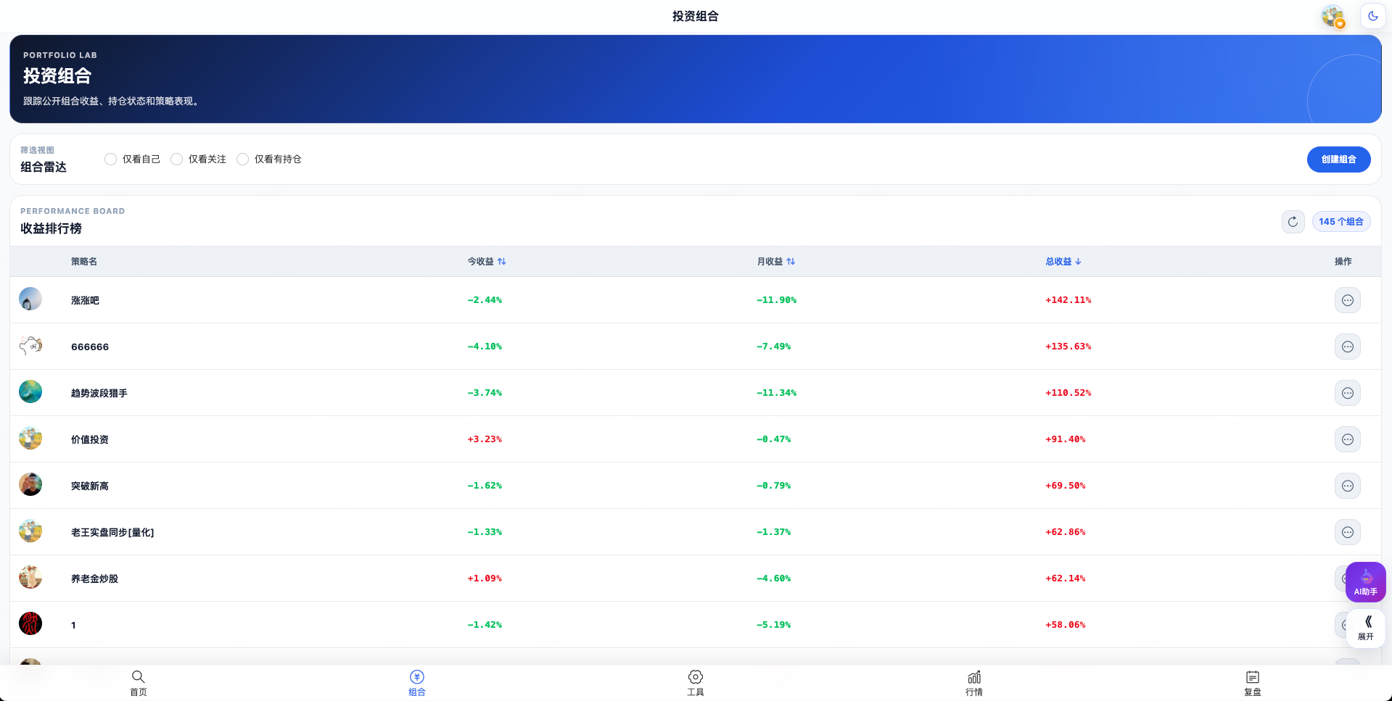The height and width of the screenshot is (701, 1392).
Task: Open the AI助手 assistant widget
Action: (1365, 582)
